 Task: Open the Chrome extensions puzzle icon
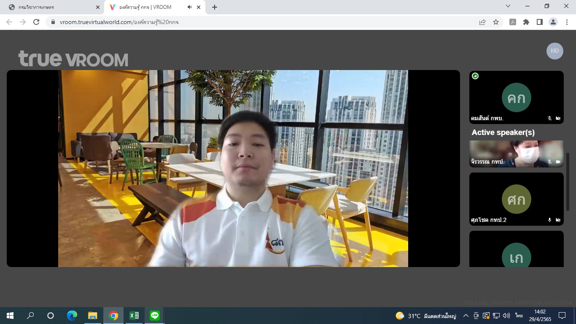point(526,22)
